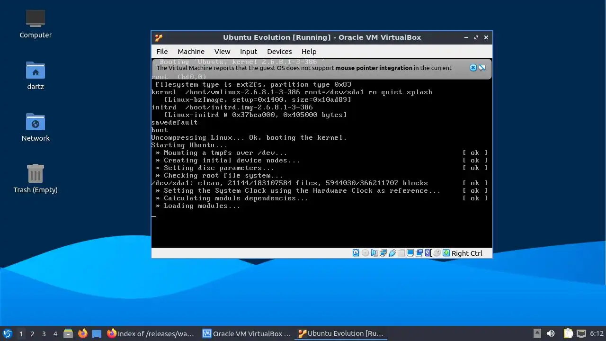The width and height of the screenshot is (606, 341).
Task: Open the Trash (Empty) desktop icon
Action: [36, 178]
